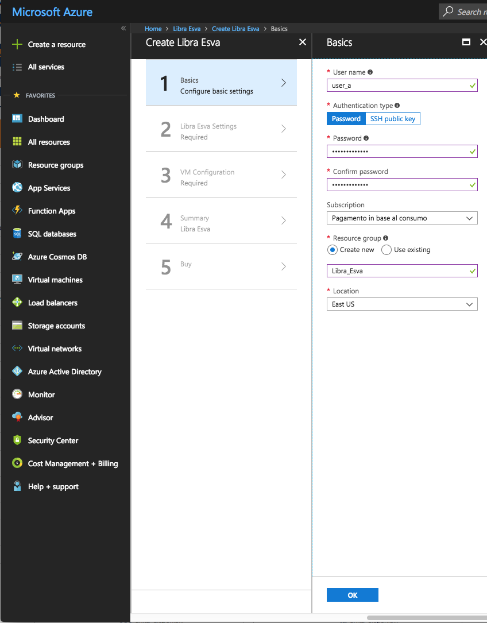
Task: Click the OK button
Action: [352, 594]
